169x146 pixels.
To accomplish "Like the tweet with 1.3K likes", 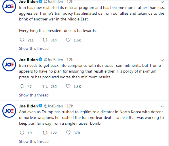I will click(68, 86).
